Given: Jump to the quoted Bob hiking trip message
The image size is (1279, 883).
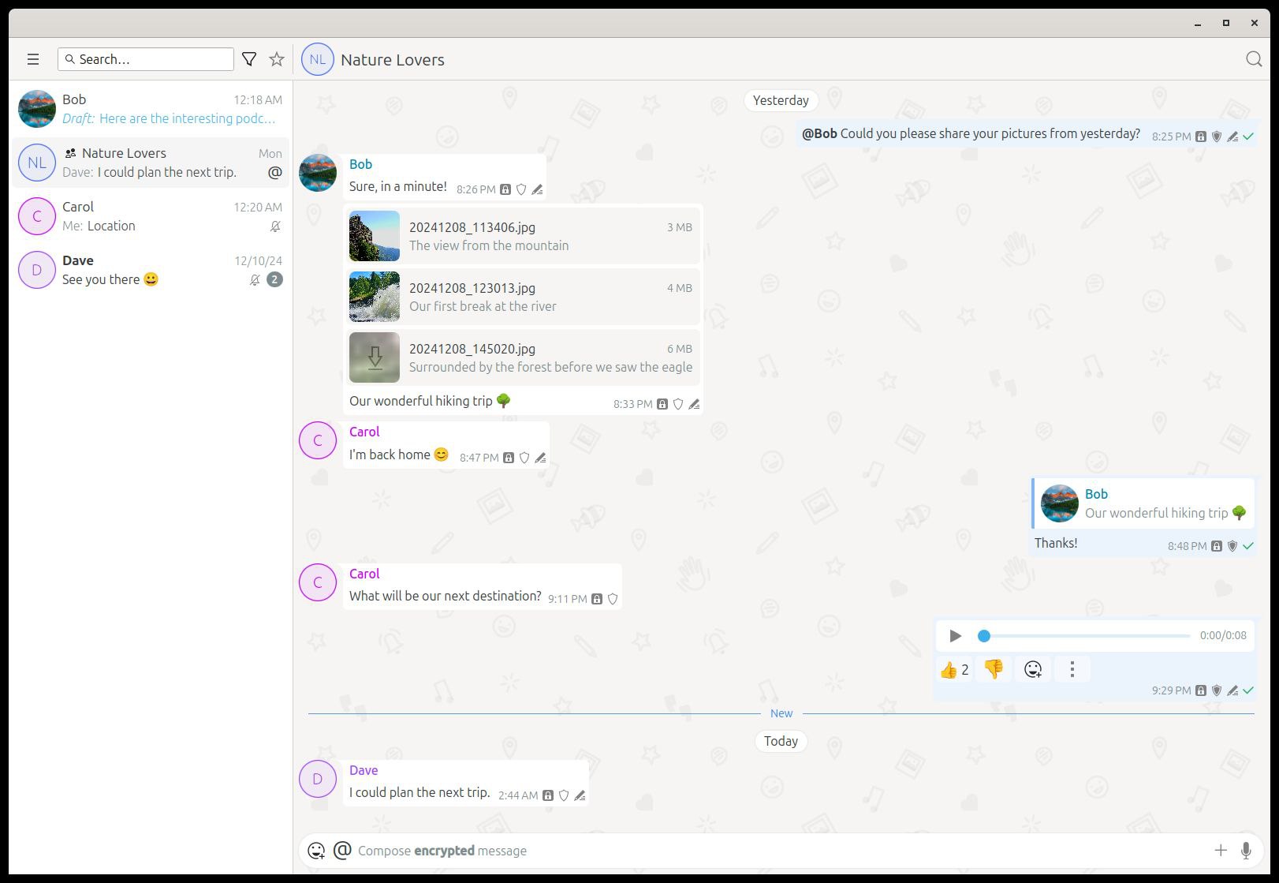Looking at the screenshot, I should [1143, 503].
